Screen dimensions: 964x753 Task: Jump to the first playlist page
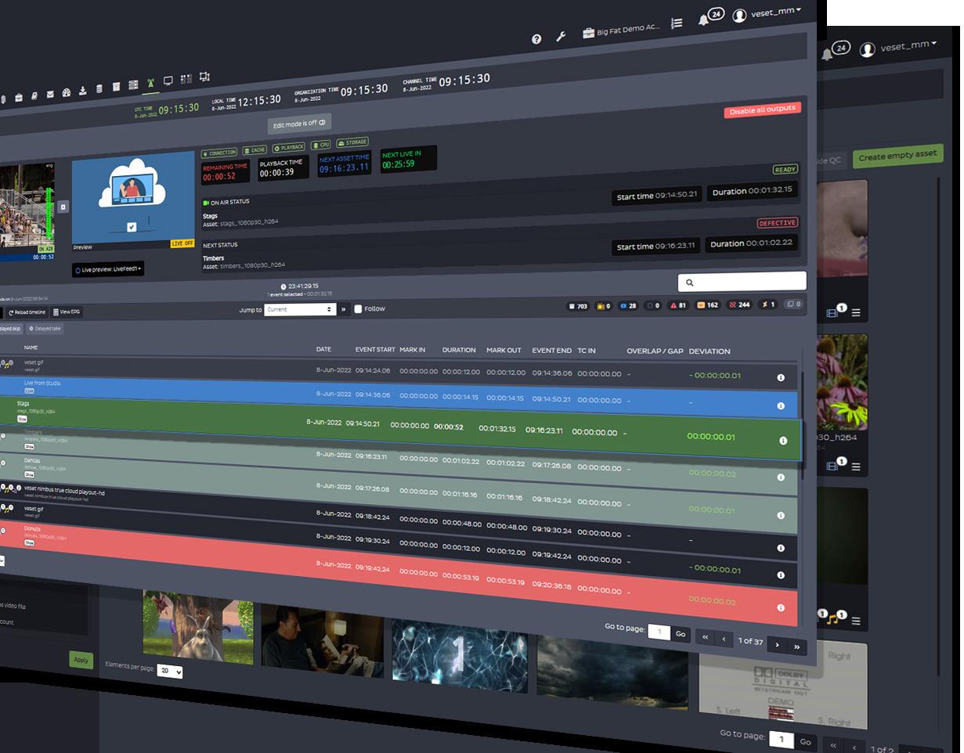pyautogui.click(x=705, y=637)
